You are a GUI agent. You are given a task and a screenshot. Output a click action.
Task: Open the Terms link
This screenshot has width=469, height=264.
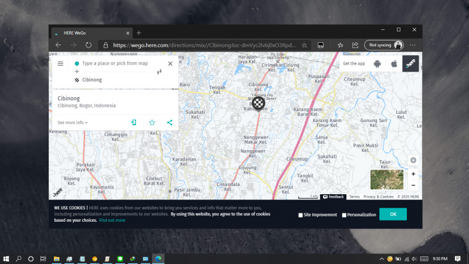[x=355, y=197]
